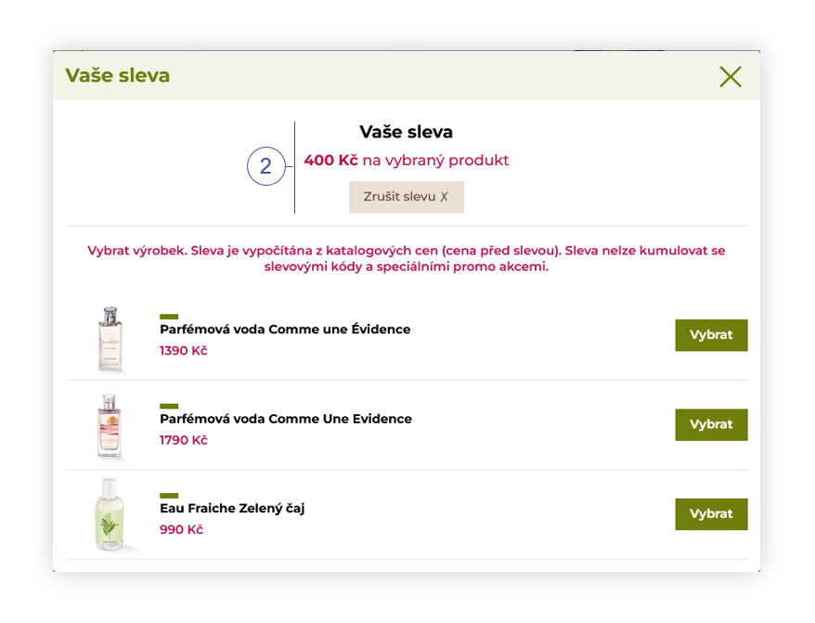815x623 pixels.
Task: Open thumbnail of Eau Fraiche green bottle
Action: (110, 514)
